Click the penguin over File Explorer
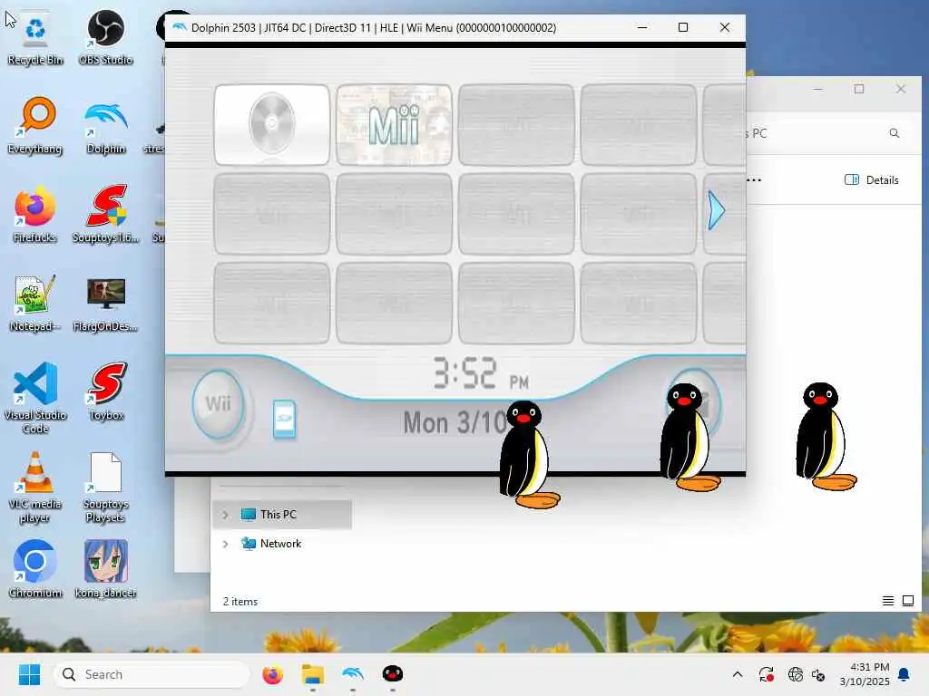 [x=826, y=437]
